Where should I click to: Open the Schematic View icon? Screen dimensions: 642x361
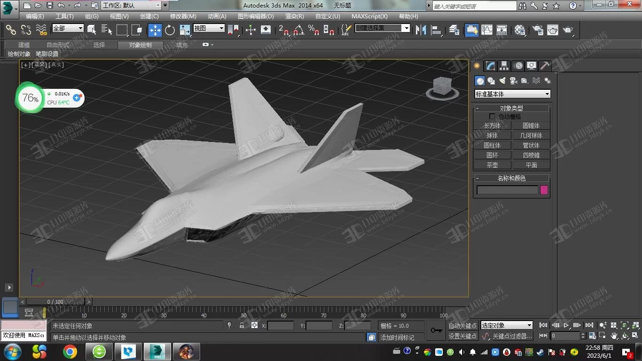coord(502,30)
